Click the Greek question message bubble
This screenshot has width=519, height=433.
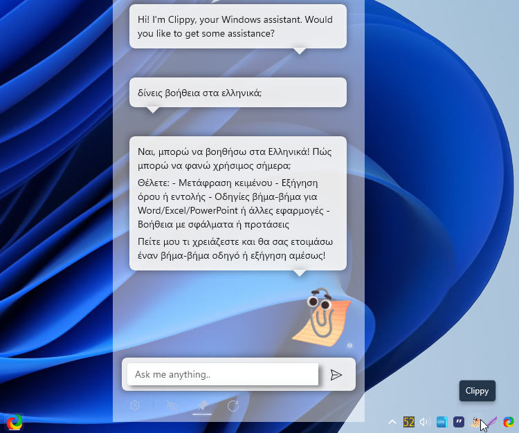[237, 92]
